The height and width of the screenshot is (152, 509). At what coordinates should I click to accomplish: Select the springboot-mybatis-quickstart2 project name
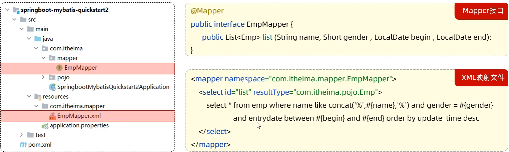tap(65, 10)
